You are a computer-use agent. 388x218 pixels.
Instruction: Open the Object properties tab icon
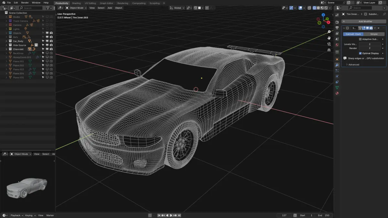click(337, 59)
